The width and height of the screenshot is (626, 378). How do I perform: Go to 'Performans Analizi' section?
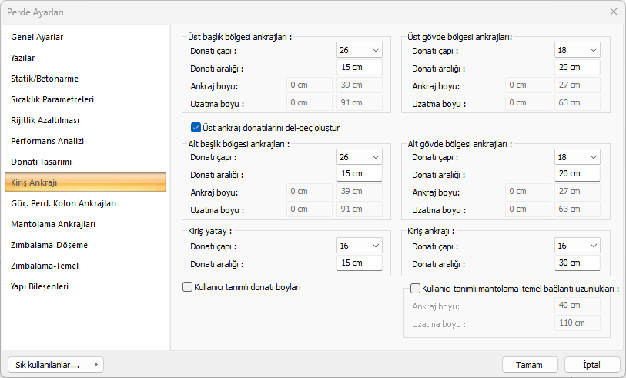[x=48, y=141]
